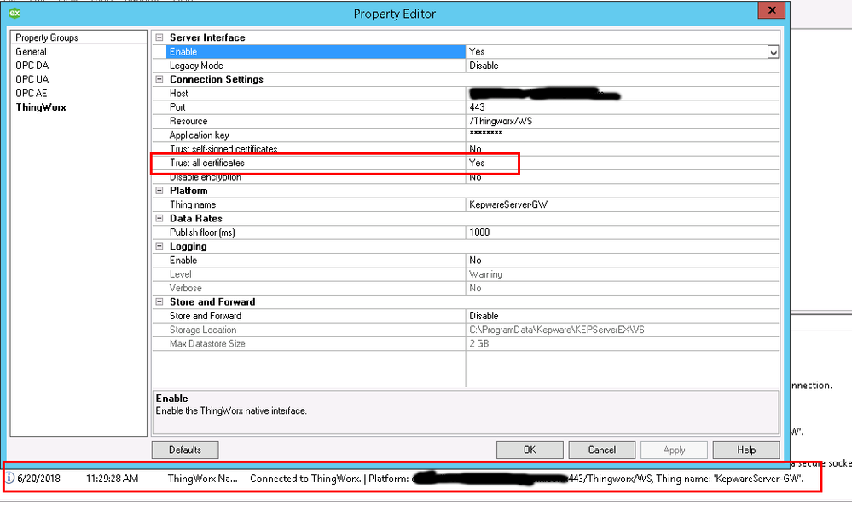Click the Property Editor app icon in title bar

coord(14,13)
